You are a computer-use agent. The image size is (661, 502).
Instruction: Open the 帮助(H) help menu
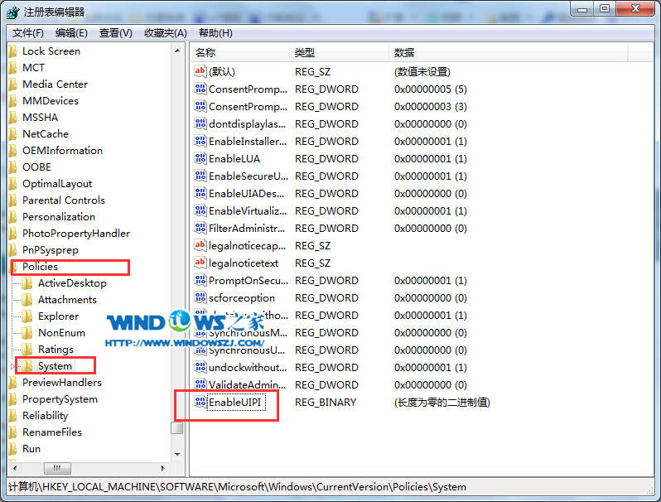point(215,33)
